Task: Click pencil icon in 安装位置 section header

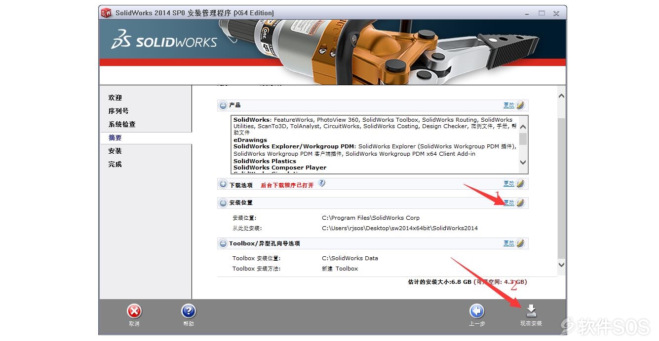Action: point(520,203)
